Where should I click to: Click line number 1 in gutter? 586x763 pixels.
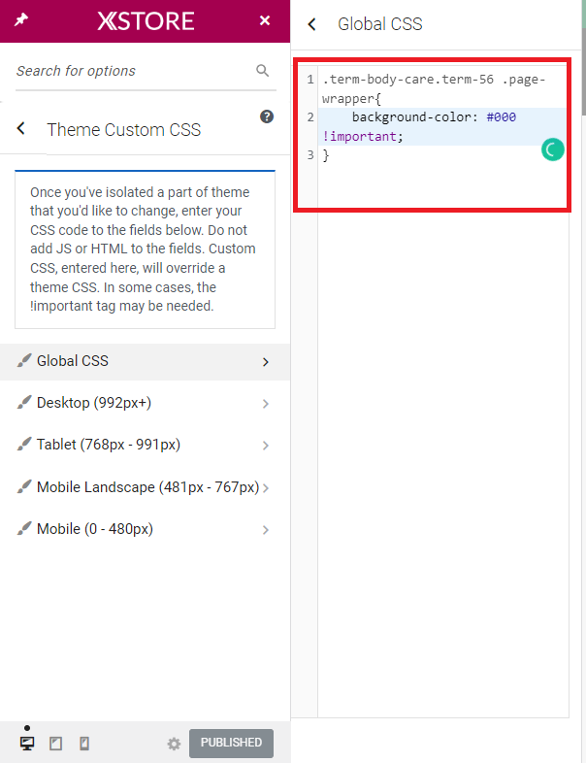310,80
